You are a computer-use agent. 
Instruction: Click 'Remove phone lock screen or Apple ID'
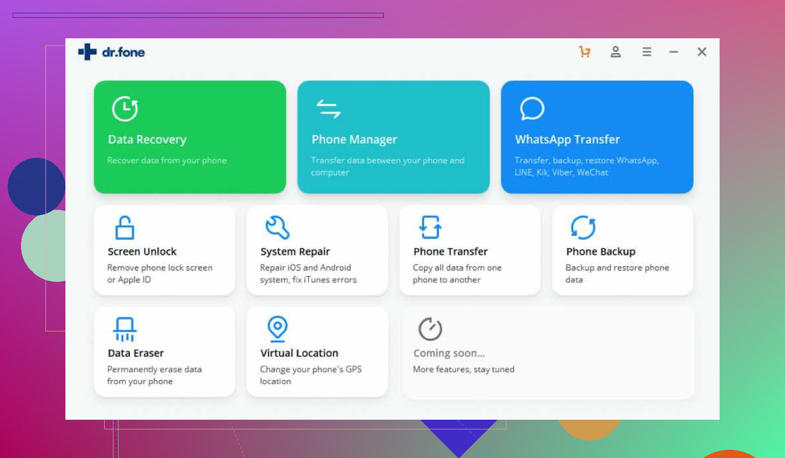point(159,274)
